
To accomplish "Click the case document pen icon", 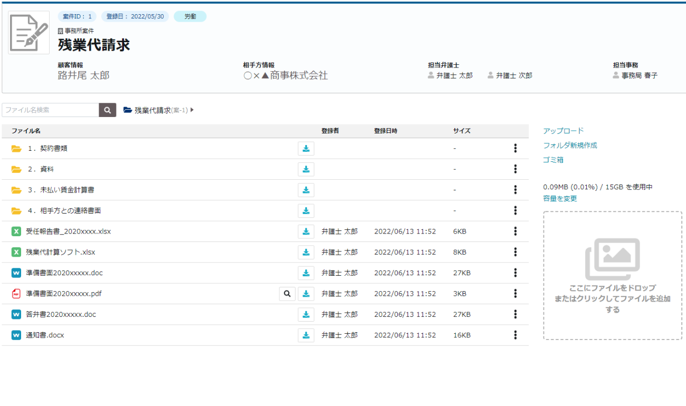I will coord(29,32).
